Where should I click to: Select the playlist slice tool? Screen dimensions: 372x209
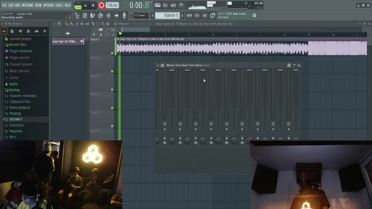(x=92, y=24)
